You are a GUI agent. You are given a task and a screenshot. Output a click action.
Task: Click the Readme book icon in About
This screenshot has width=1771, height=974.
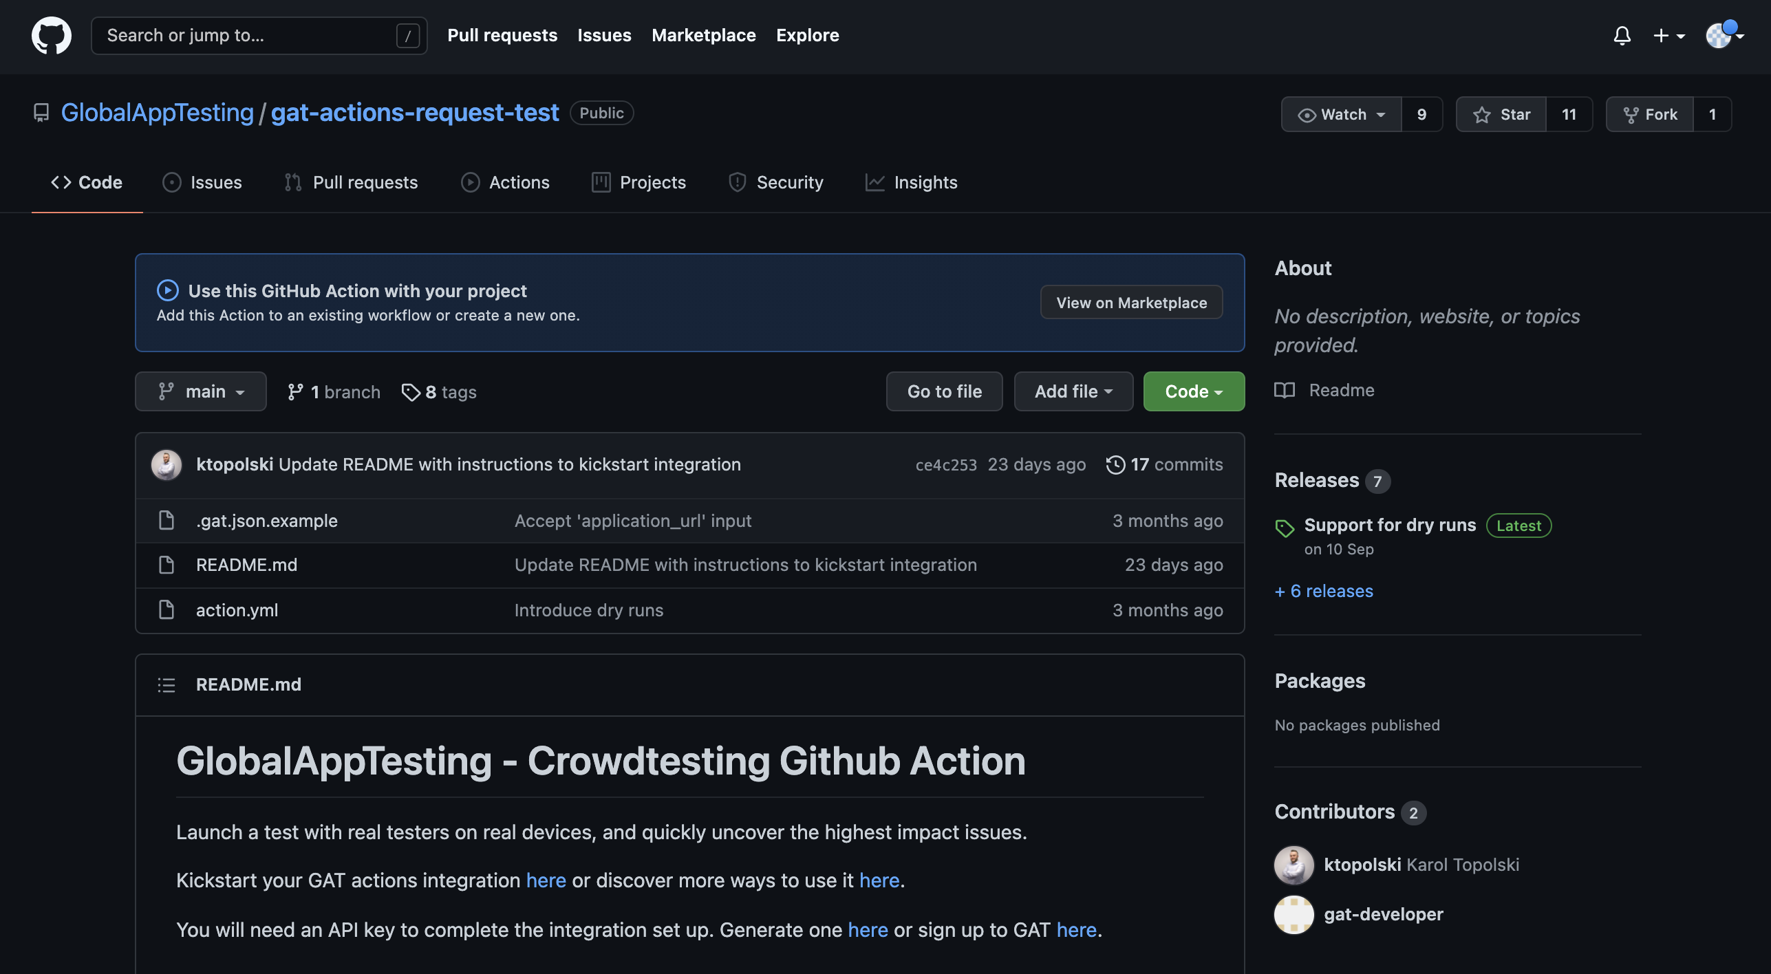pos(1285,390)
